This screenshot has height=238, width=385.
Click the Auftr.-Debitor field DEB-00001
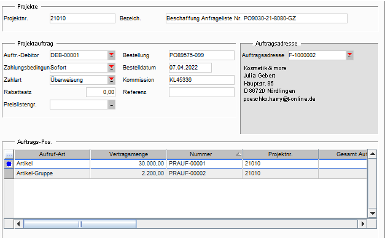click(79, 55)
